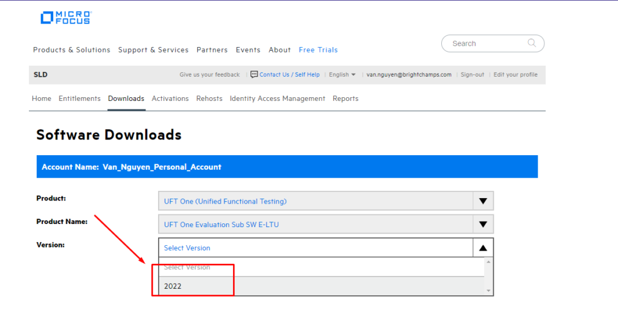
Task: Open Support & Services menu
Action: coord(153,50)
